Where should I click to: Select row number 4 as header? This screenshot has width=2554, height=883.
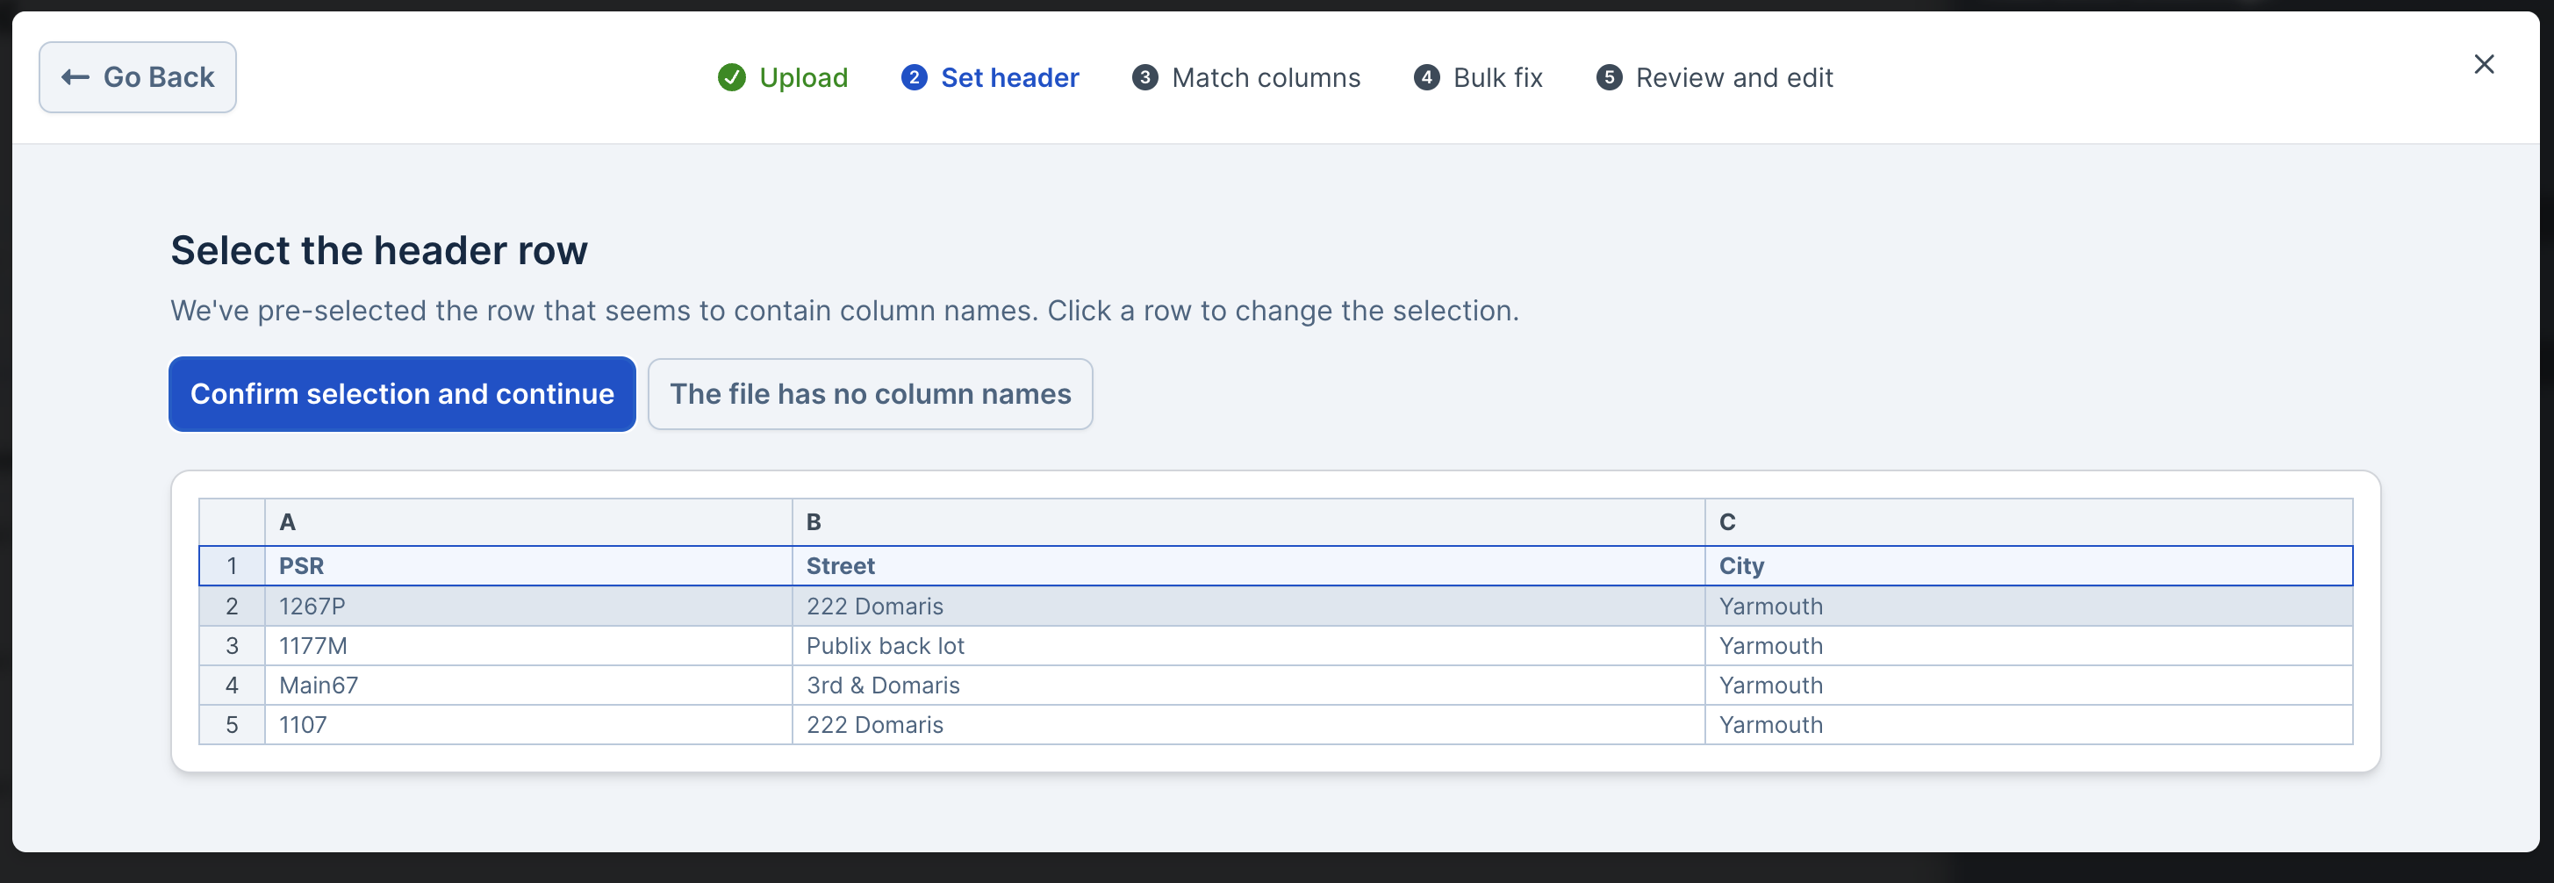point(232,686)
